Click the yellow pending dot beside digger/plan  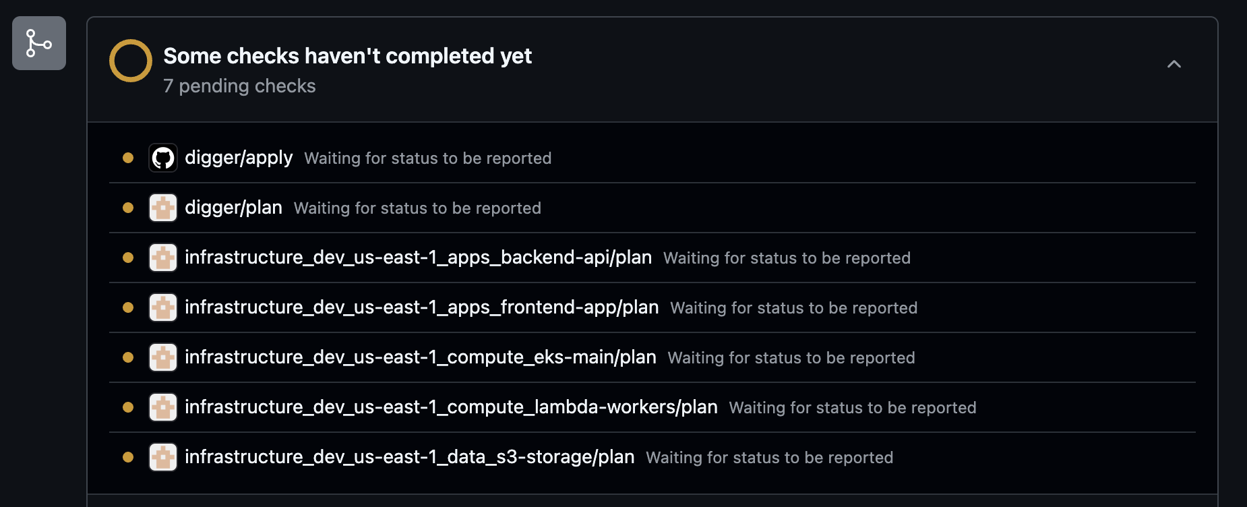point(128,208)
